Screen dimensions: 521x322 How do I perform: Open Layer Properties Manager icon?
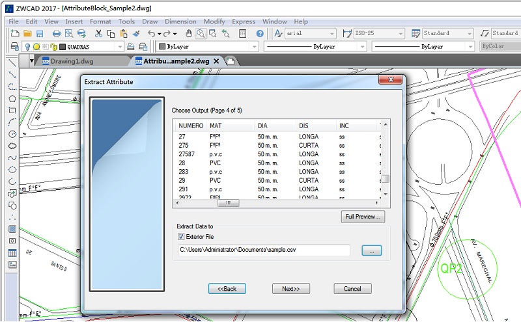tap(14, 46)
